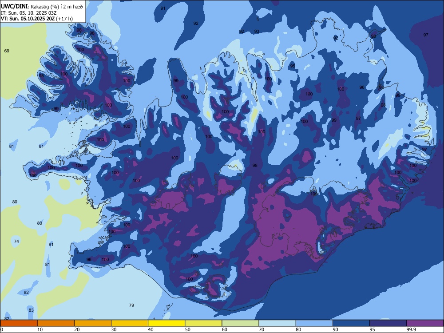Click the 79 value in the sea off the south coast
The width and height of the screenshot is (444, 333).
click(x=131, y=305)
